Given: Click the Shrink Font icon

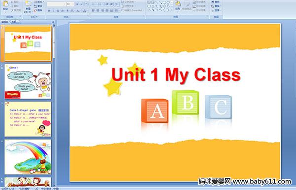Looking at the screenshot, I should pos(81,4).
